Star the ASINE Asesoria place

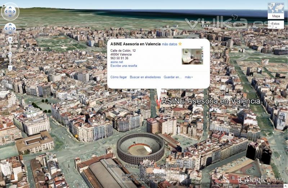(180, 44)
